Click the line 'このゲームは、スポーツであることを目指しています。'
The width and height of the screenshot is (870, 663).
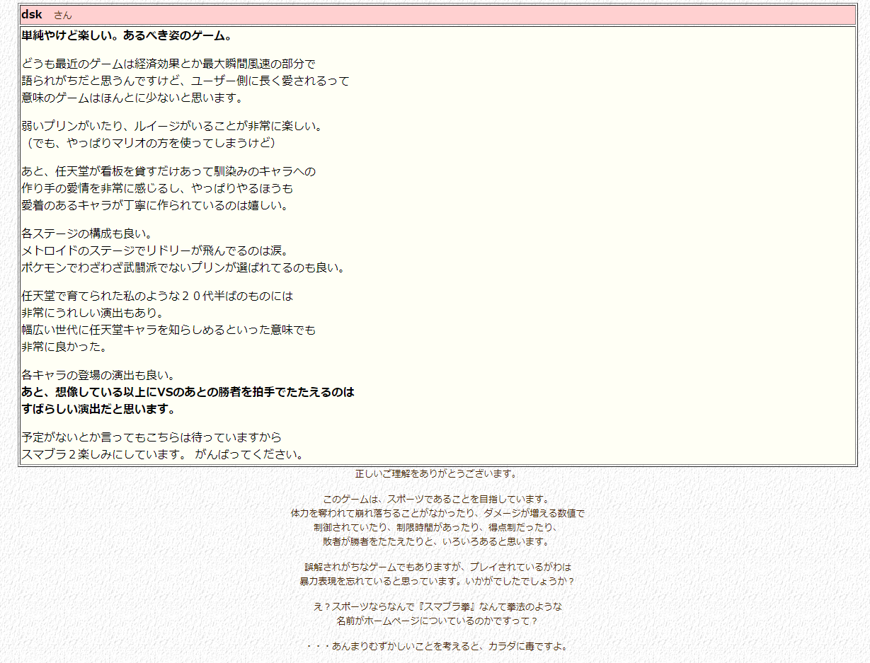coord(437,500)
